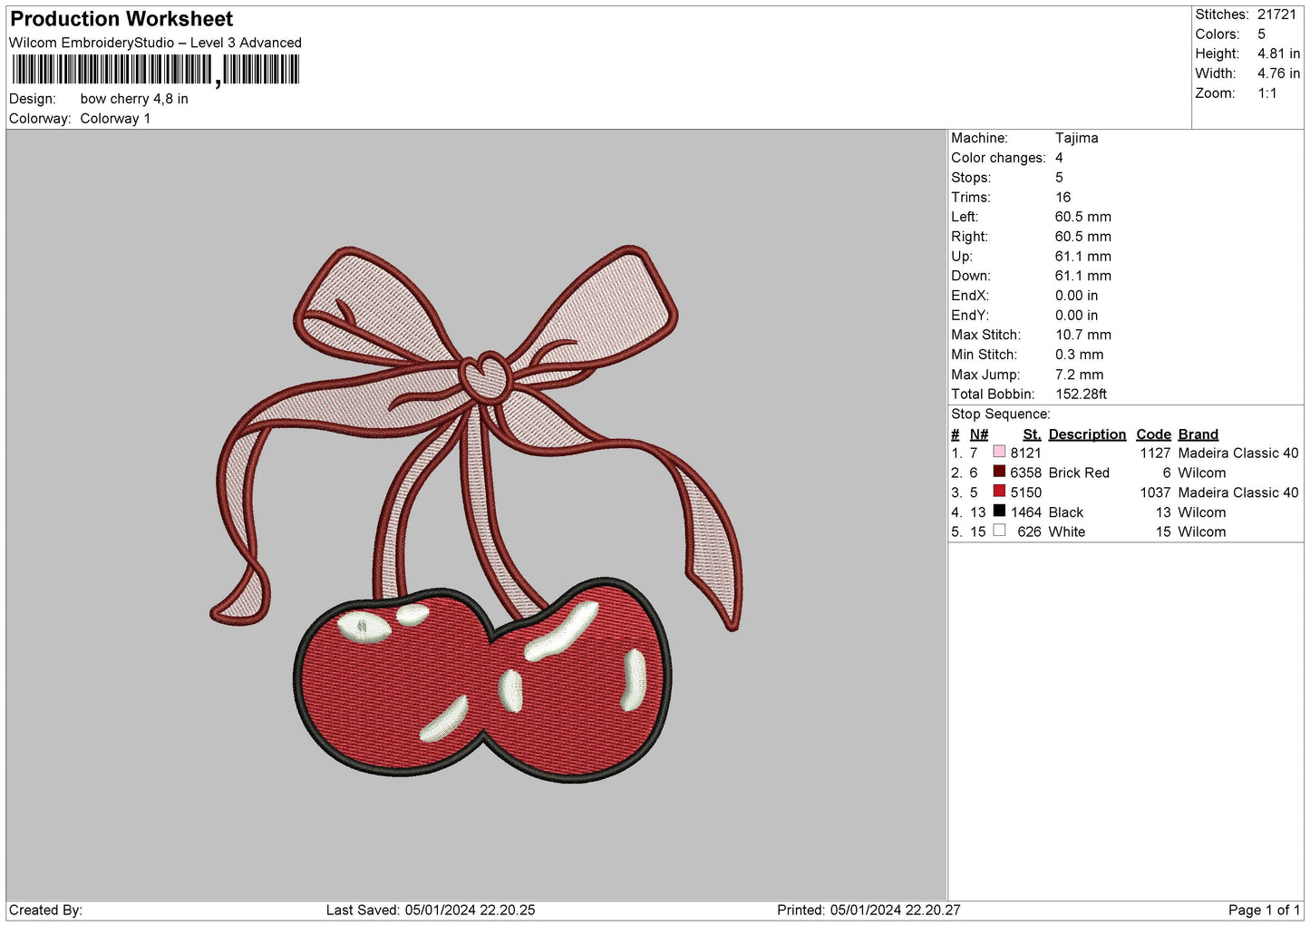Click the pink swatch for thread 1127
The image size is (1310, 926).
point(999,452)
